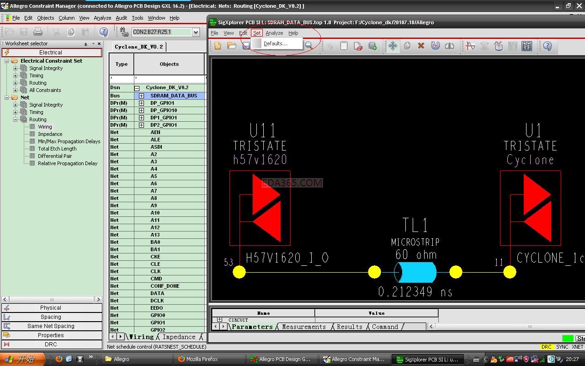Pin the Worksheet selector panel
This screenshot has width=585, height=366.
pos(85,44)
